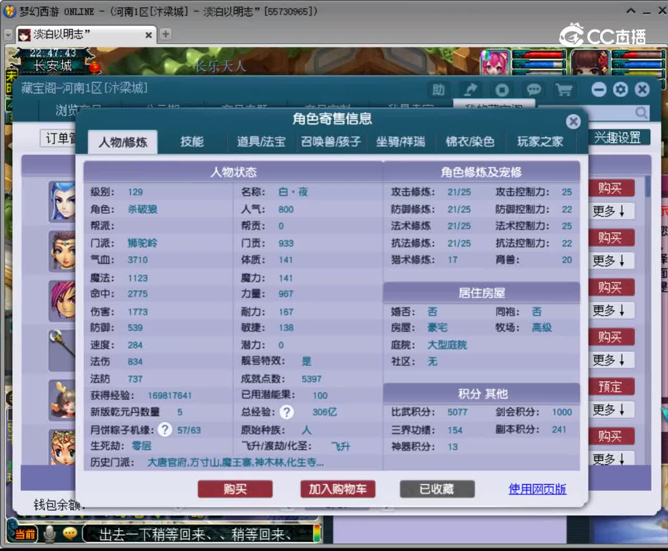Click the red 购买 button in dialog
Screen dimensions: 668x551
235,489
